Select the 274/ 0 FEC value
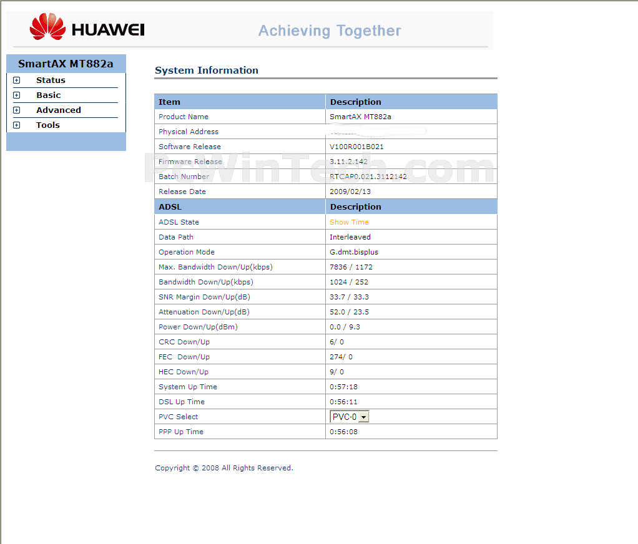 click(341, 357)
